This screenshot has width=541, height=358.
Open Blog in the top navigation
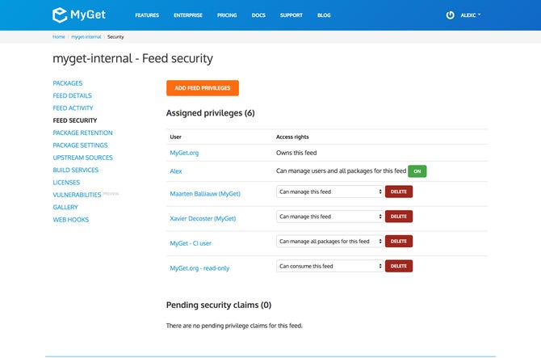pos(324,15)
